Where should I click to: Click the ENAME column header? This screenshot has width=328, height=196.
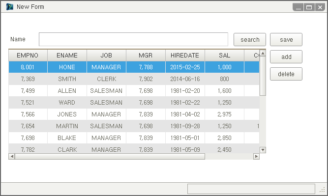coord(67,56)
